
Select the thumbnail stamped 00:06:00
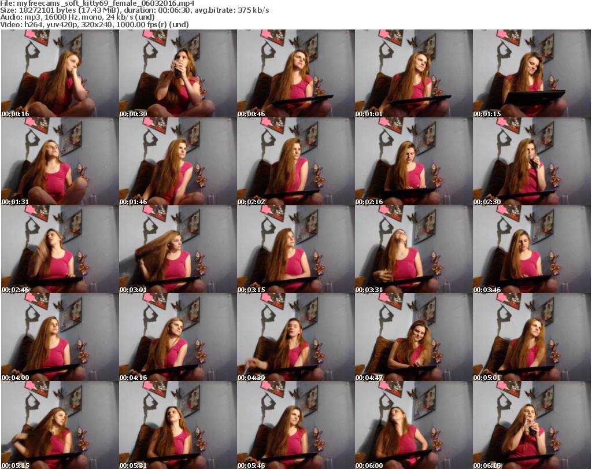(x=414, y=425)
